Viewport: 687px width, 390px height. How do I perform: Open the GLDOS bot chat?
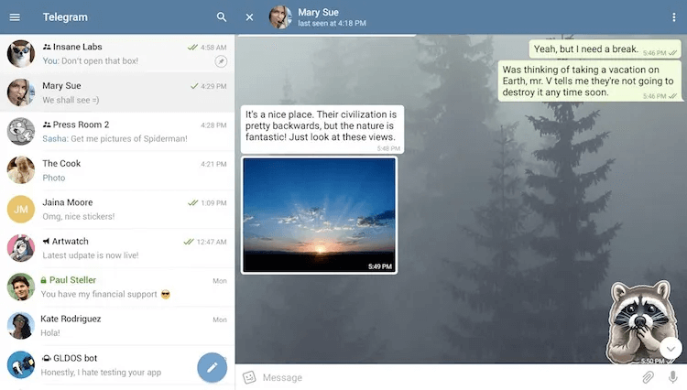pyautogui.click(x=117, y=364)
